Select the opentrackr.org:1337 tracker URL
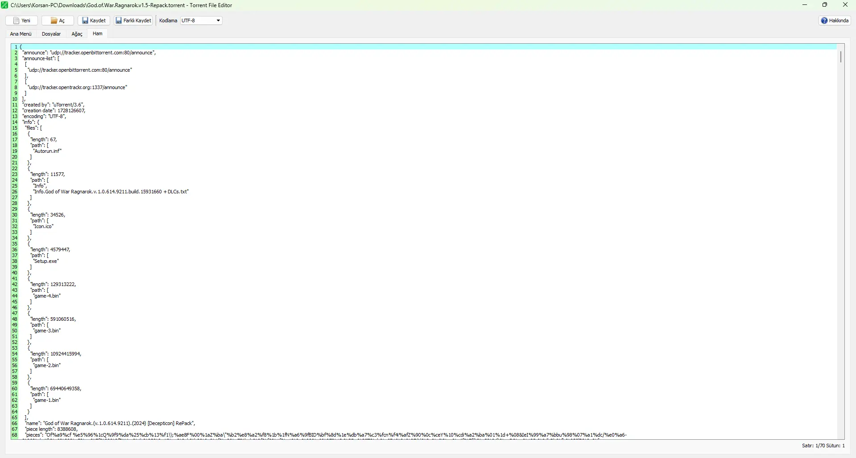Viewport: 856px width, 458px height. pyautogui.click(x=77, y=87)
